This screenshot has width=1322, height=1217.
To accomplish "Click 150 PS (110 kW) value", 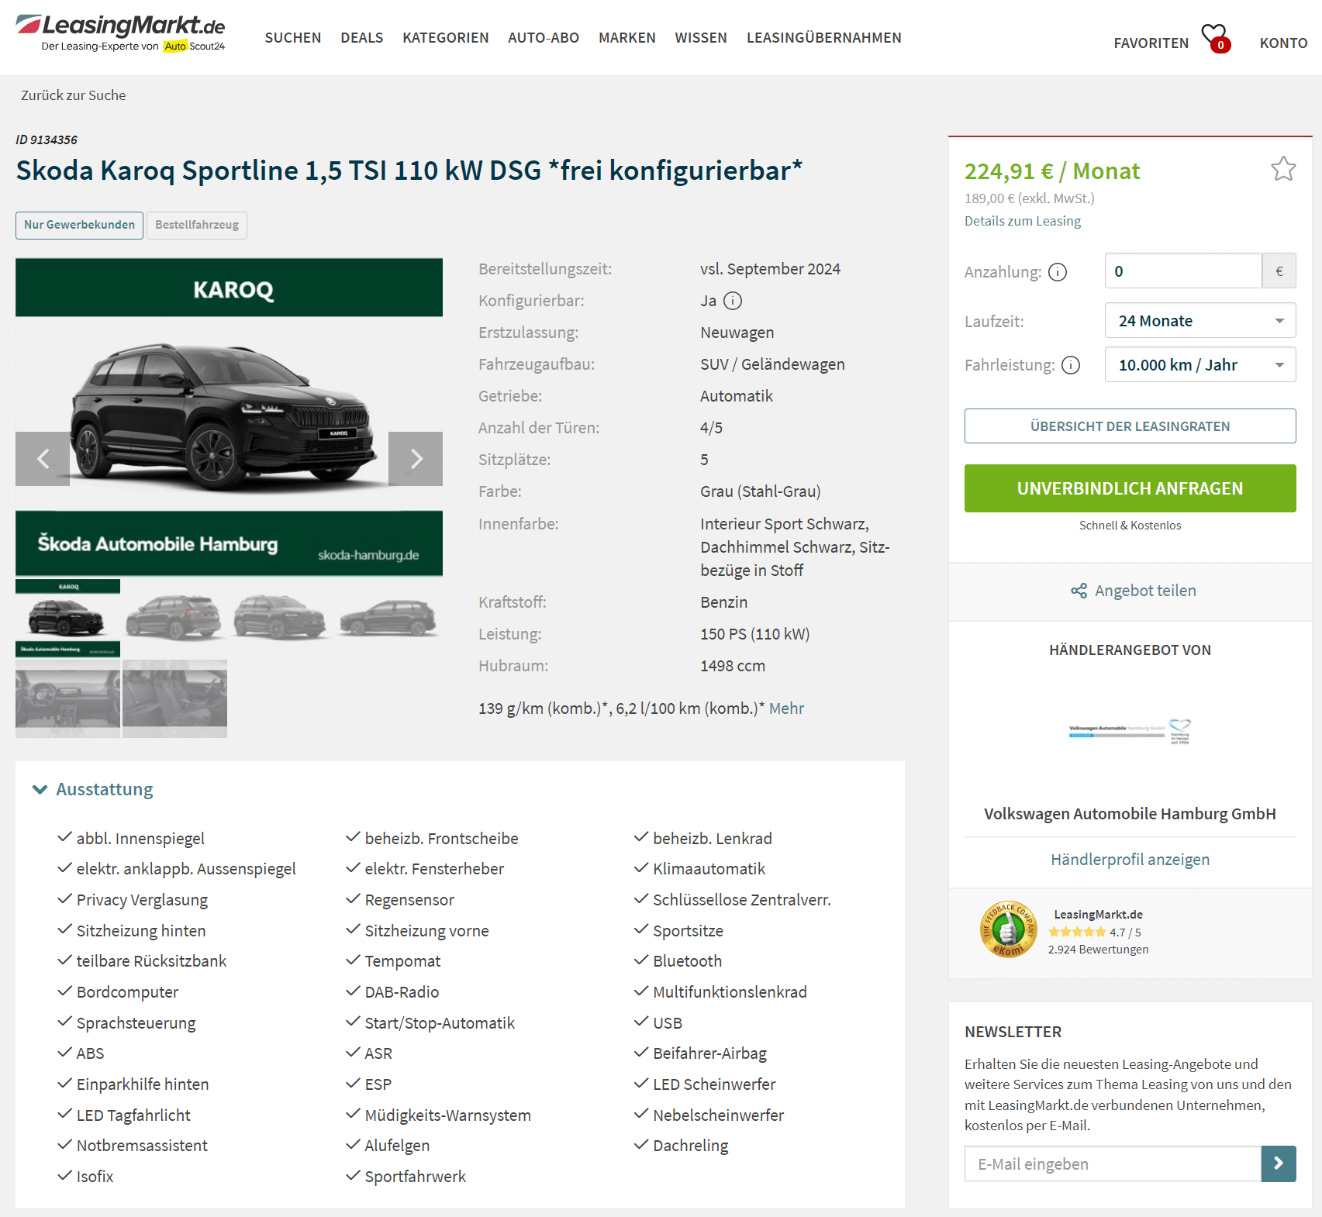I will [x=754, y=634].
